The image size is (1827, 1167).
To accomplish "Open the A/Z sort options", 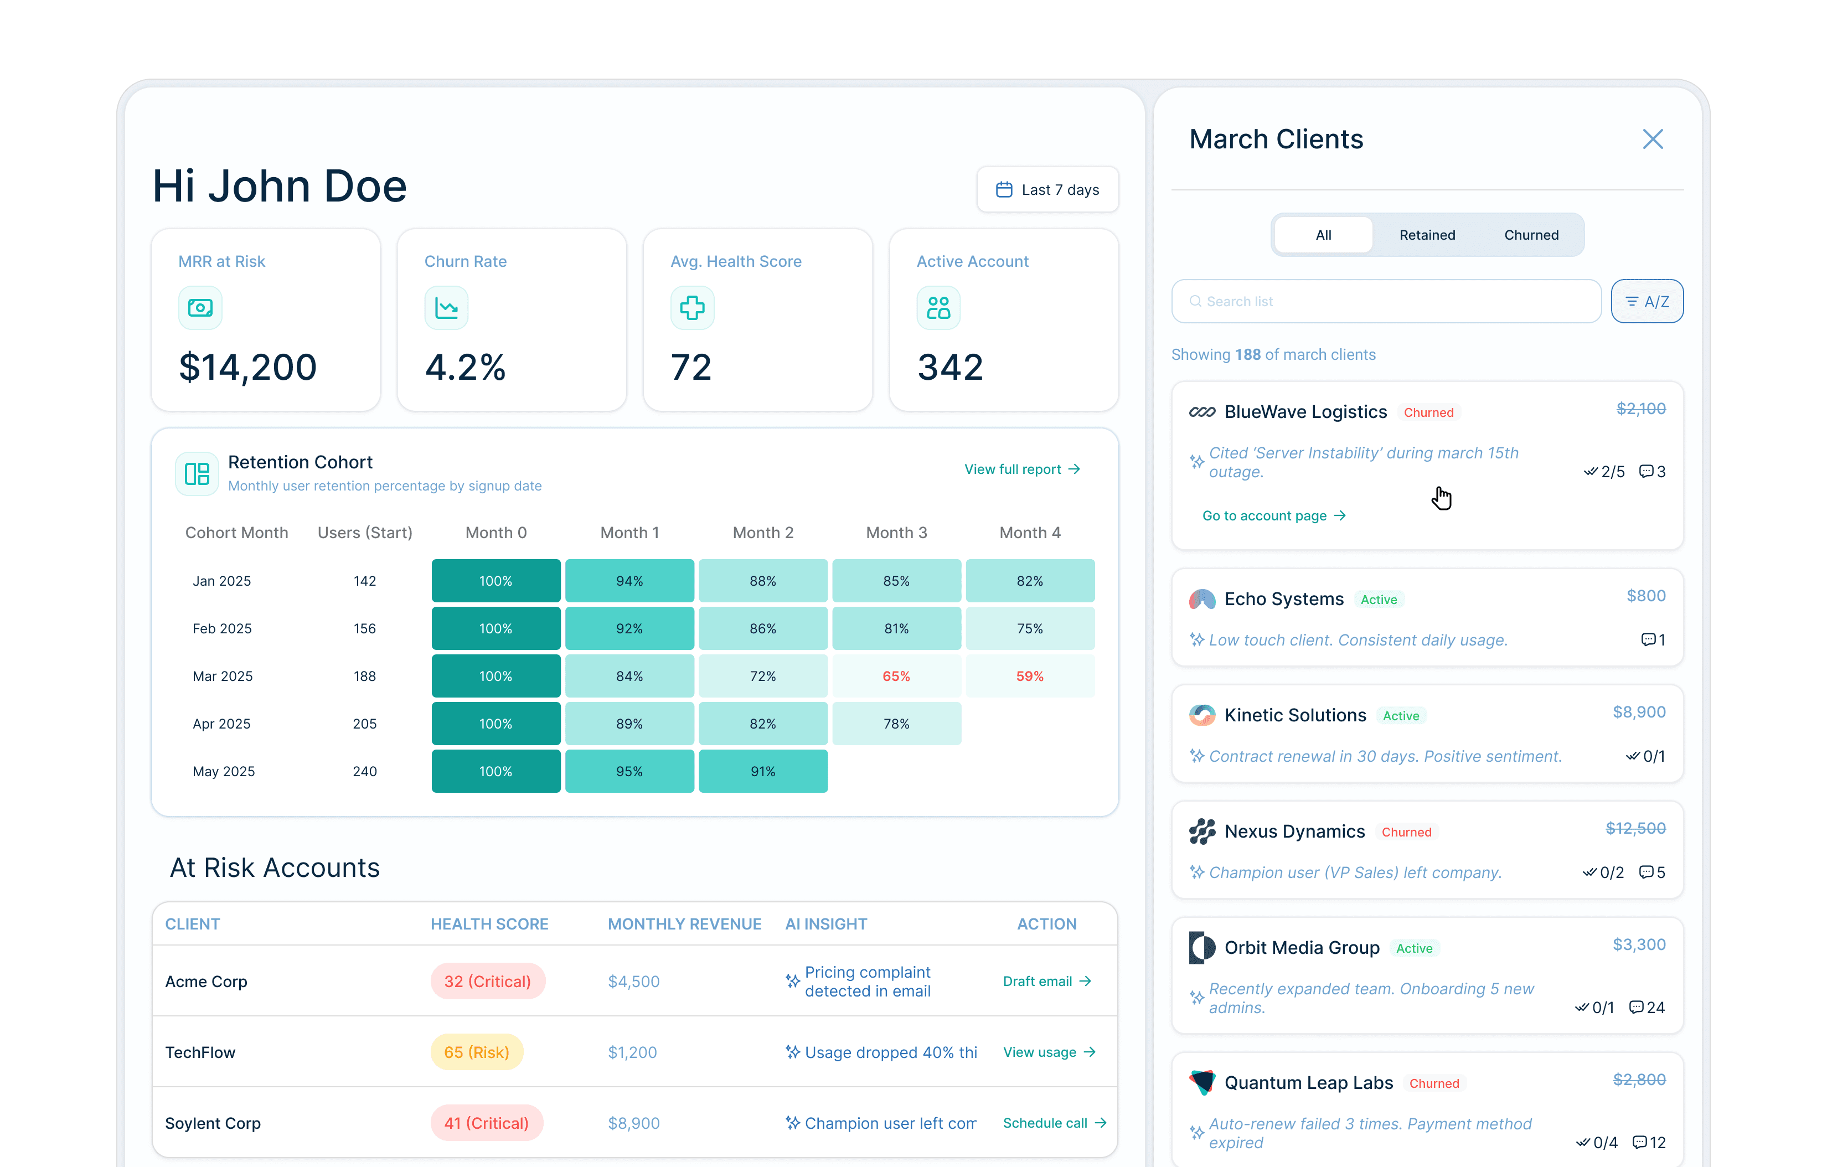I will tap(1647, 302).
